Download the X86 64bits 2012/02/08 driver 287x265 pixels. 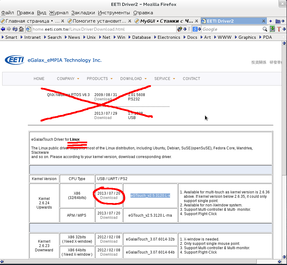pyautogui.click(x=109, y=254)
